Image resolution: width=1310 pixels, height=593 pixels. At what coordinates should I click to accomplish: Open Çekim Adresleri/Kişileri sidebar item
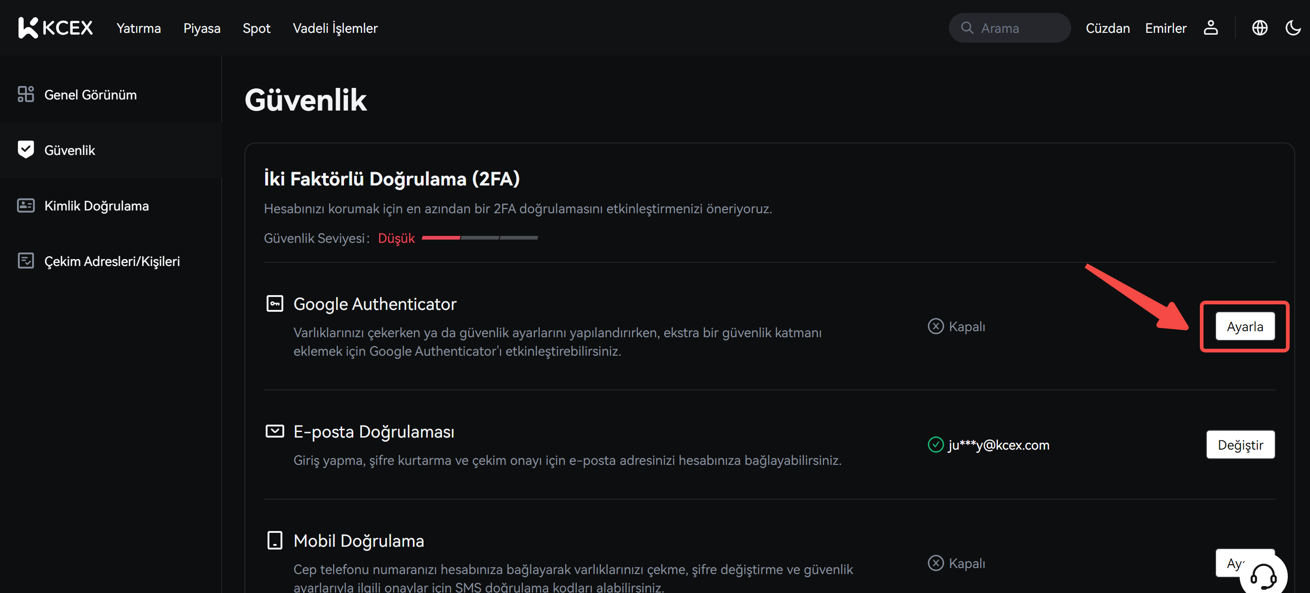coord(112,261)
